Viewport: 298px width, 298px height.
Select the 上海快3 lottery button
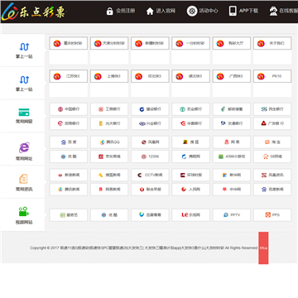coord(109,76)
